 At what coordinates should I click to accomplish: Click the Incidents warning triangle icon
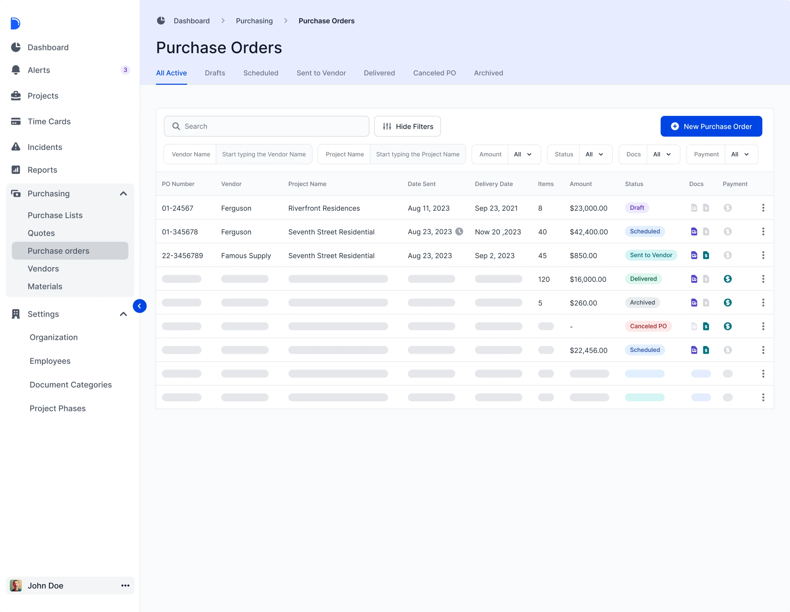(16, 147)
